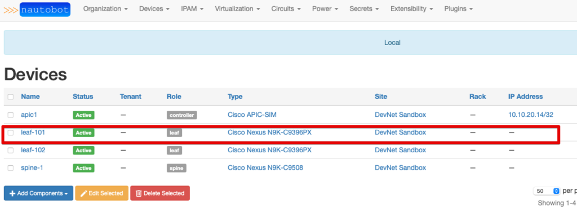This screenshot has height=222, width=577.
Task: Open Cisco APIC-SIM device type
Action: pos(252,115)
